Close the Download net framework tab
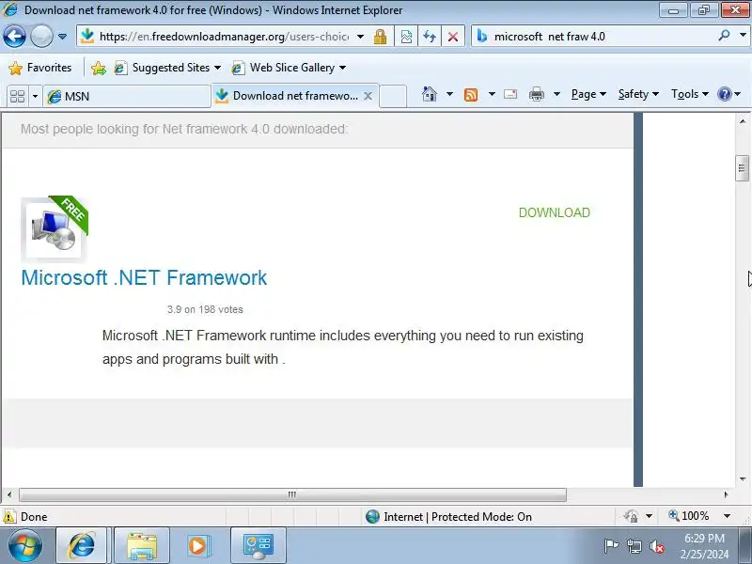 point(368,96)
